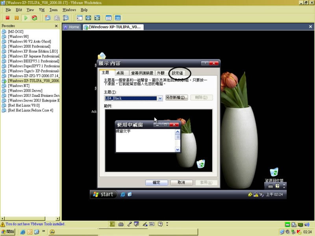Screen dimensions: 315x236
Task: Click the CH language indicator on IME bar
Action: click(112, 224)
